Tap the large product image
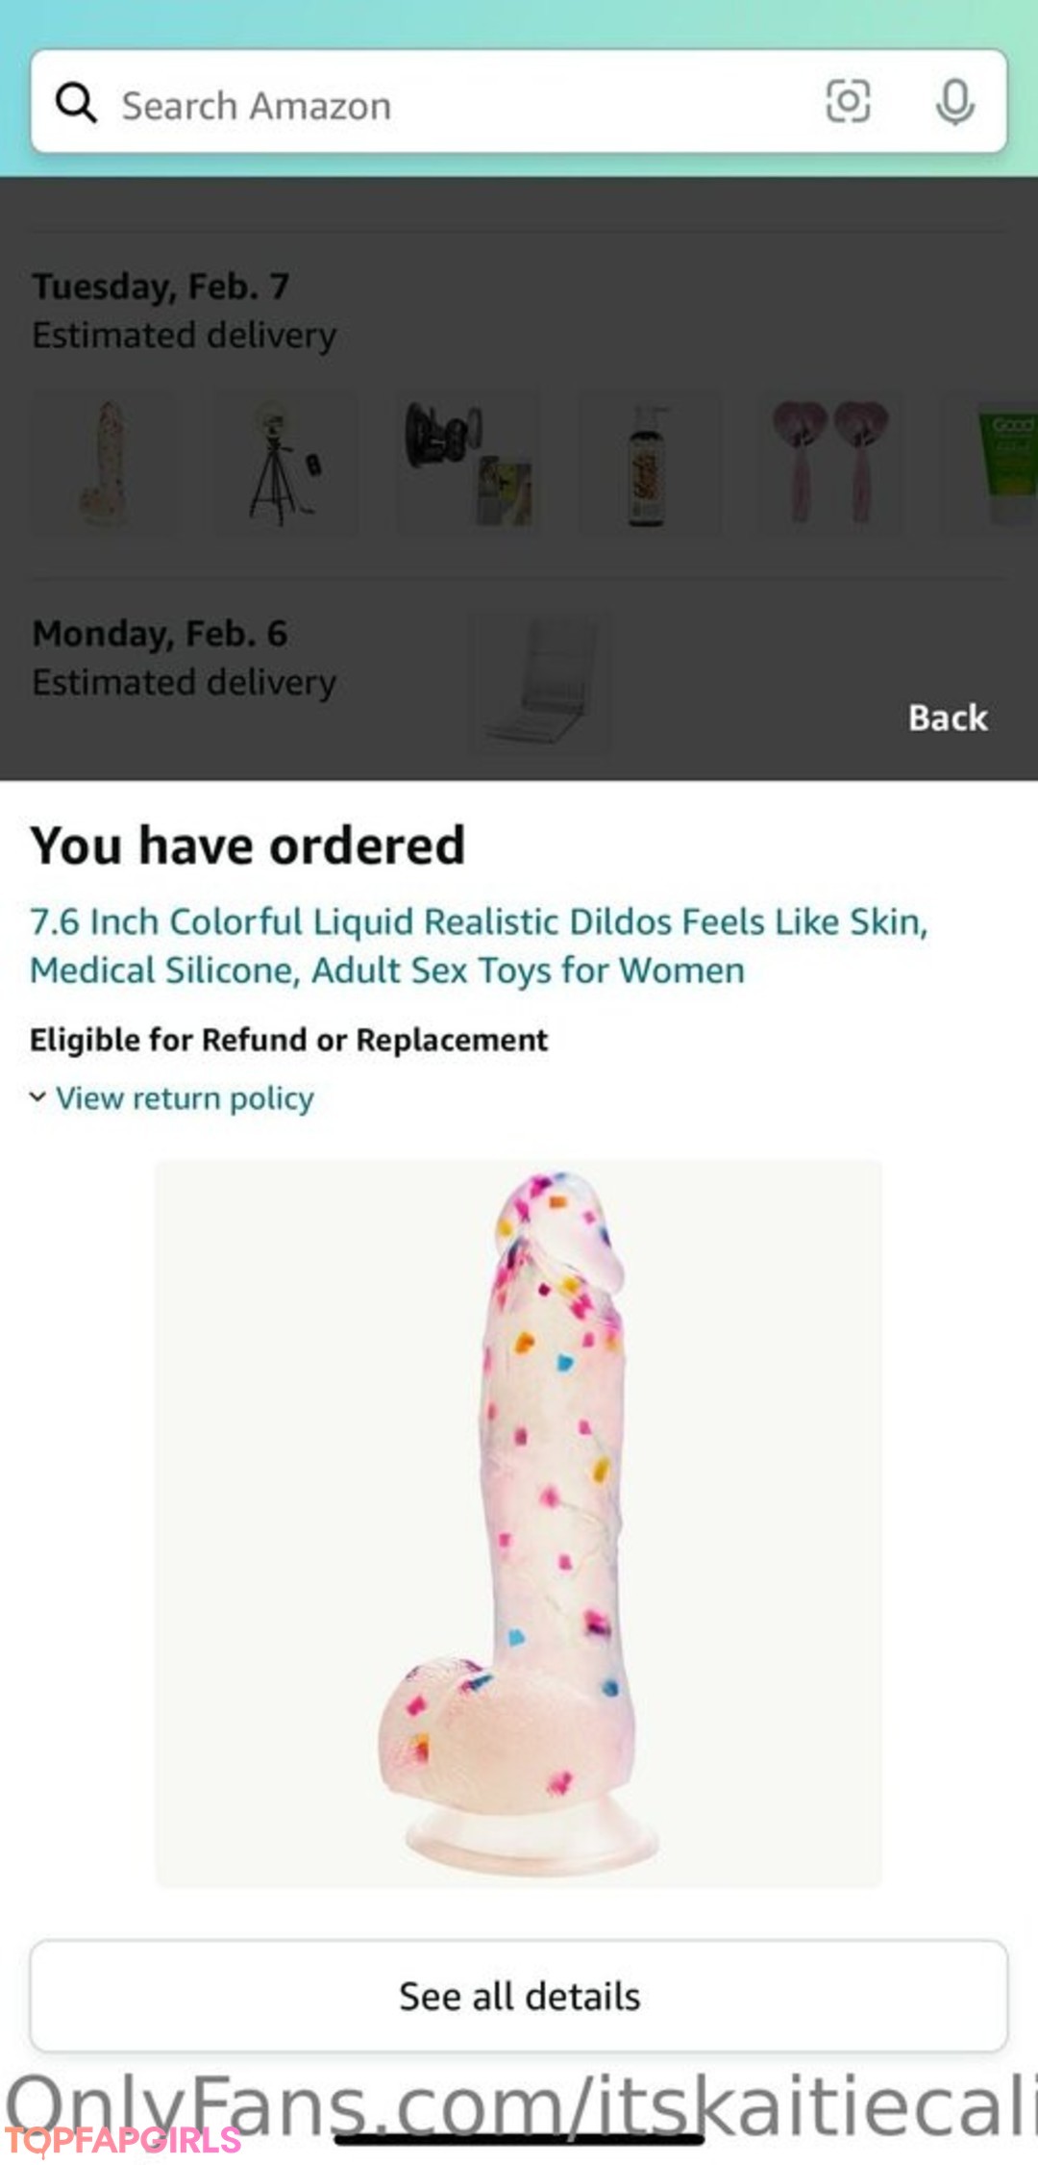1038x2165 pixels. pyautogui.click(x=519, y=1523)
